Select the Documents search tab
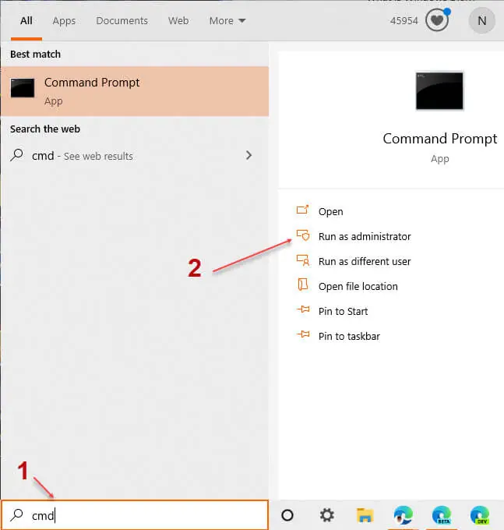The image size is (504, 530). coord(122,21)
